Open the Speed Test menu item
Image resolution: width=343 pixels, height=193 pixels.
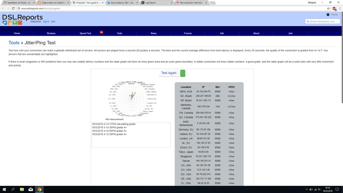[x=85, y=33]
